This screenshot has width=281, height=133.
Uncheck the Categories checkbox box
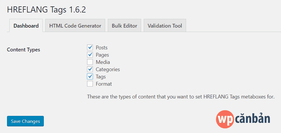click(x=90, y=69)
